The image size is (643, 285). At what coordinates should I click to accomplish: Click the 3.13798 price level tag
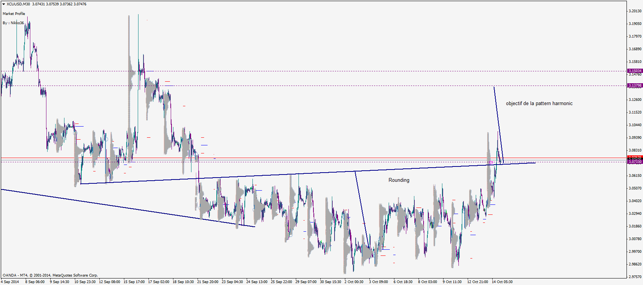[x=635, y=86]
